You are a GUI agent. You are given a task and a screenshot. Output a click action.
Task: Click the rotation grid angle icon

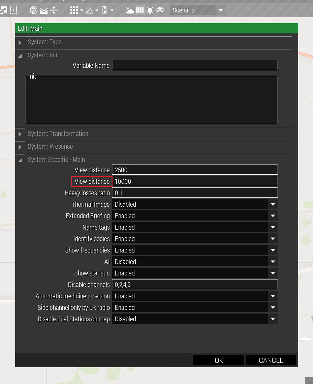coord(89,10)
